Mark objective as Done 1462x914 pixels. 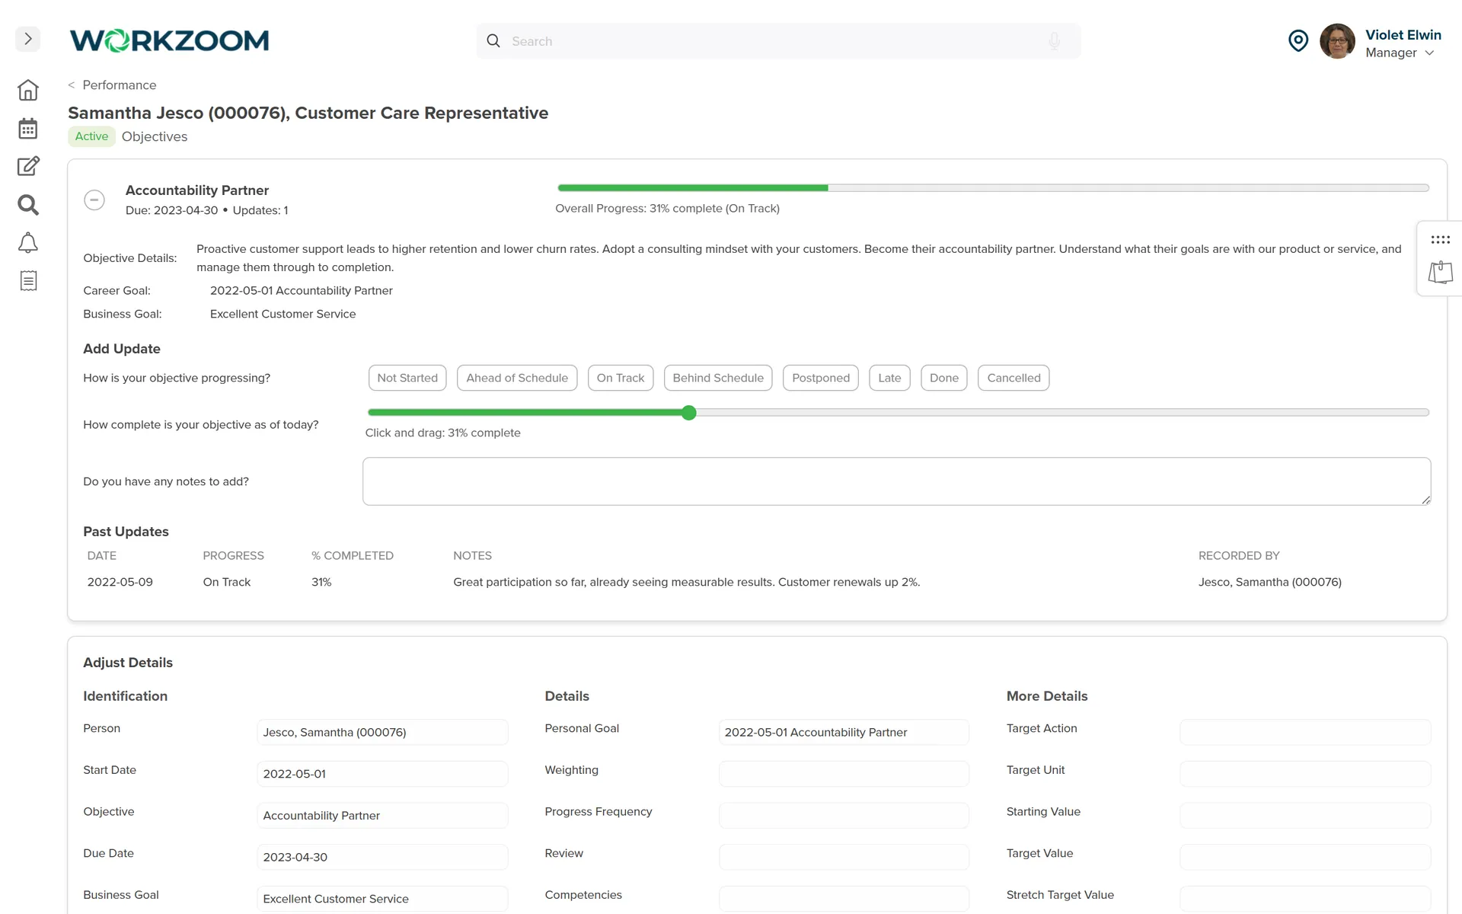click(x=944, y=378)
